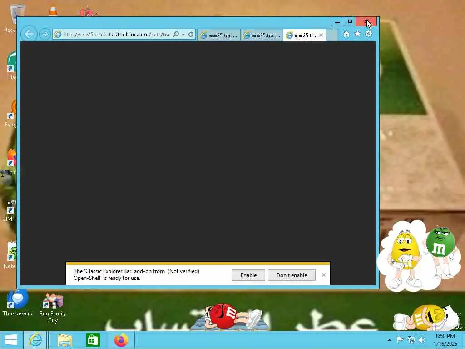The height and width of the screenshot is (349, 465).
Task: Click Internet Explorer icon in taskbar
Action: pyautogui.click(x=35, y=340)
